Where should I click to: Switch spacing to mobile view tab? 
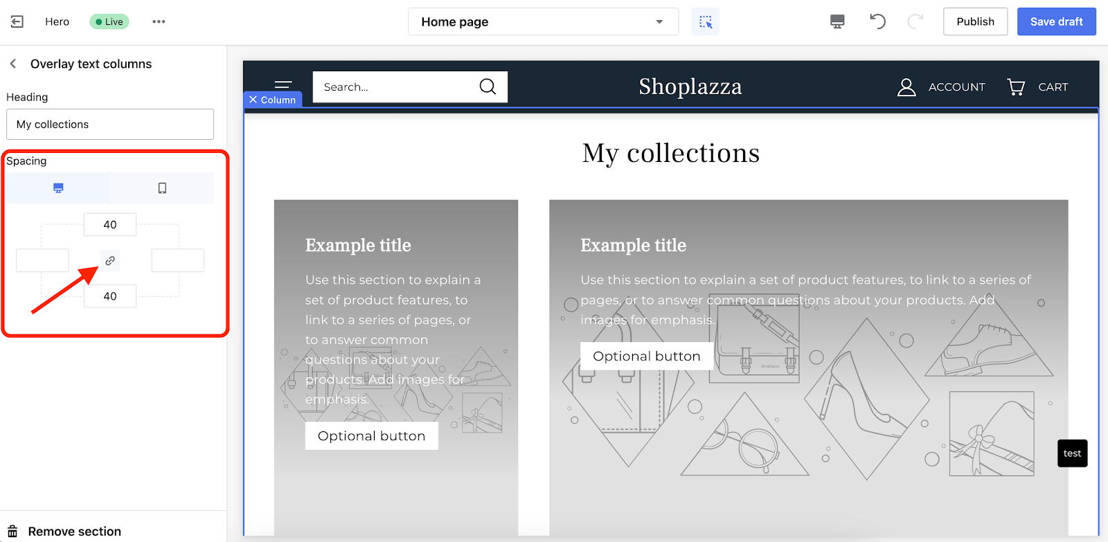[162, 188]
